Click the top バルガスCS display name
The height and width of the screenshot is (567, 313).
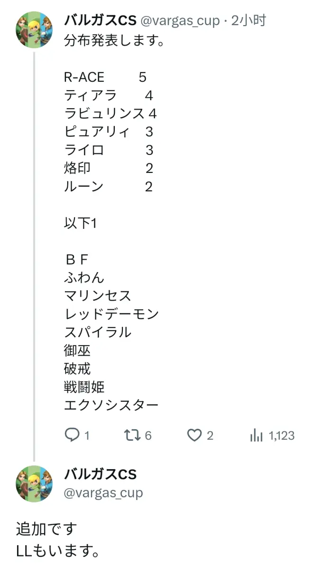[x=100, y=20]
